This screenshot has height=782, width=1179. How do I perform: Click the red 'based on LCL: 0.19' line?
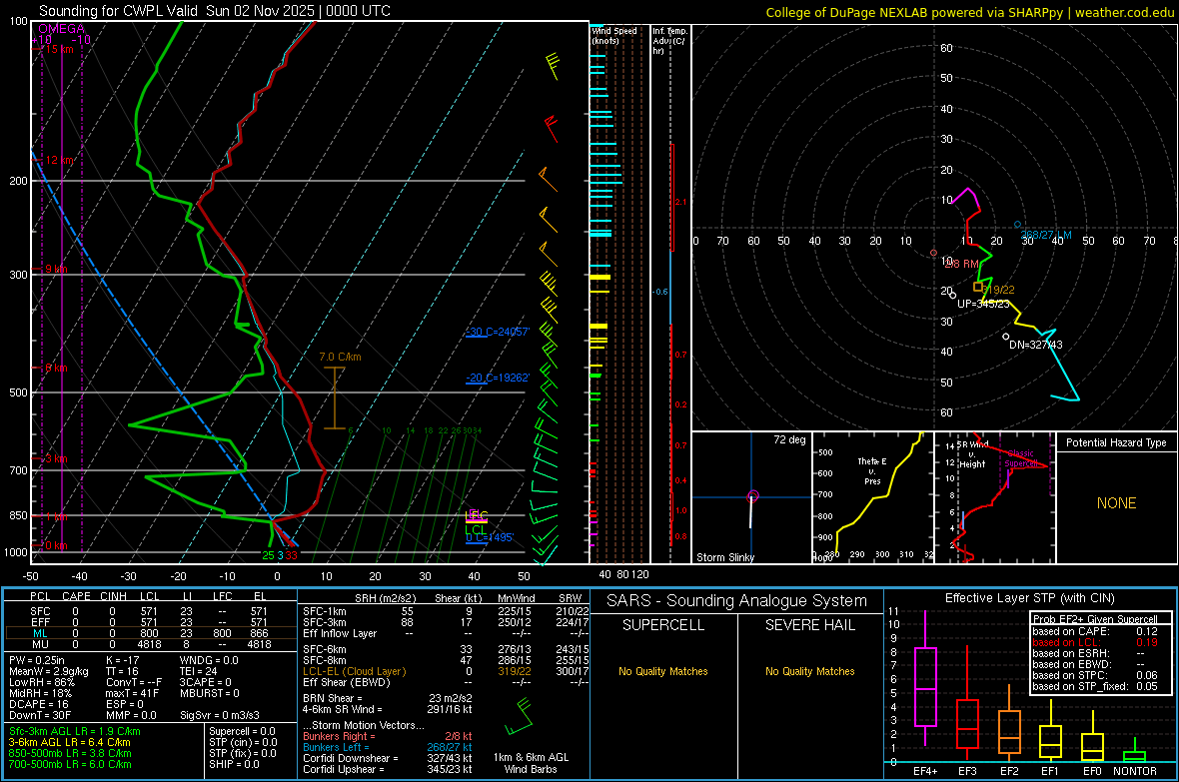tap(1095, 642)
